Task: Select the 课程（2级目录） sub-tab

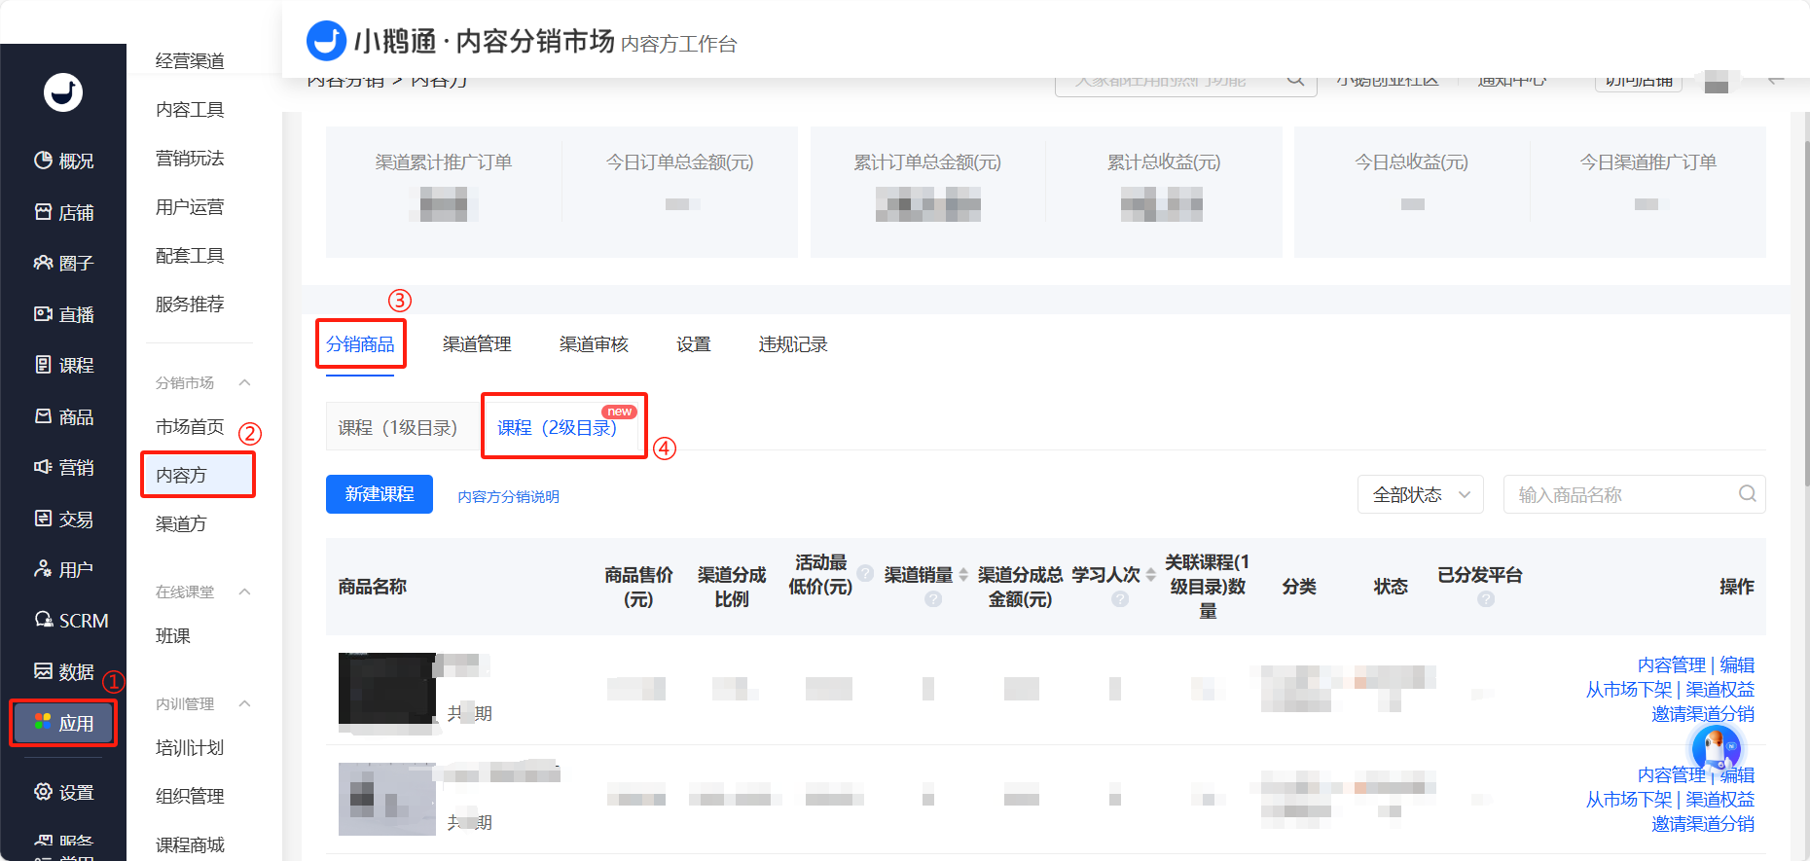Action: 562,427
